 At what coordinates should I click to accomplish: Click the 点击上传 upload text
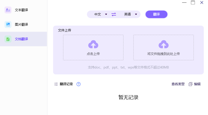coord(93,54)
